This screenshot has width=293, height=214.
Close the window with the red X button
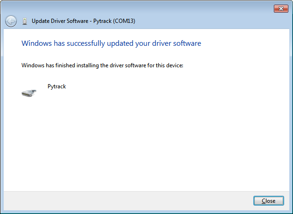[x=280, y=8]
